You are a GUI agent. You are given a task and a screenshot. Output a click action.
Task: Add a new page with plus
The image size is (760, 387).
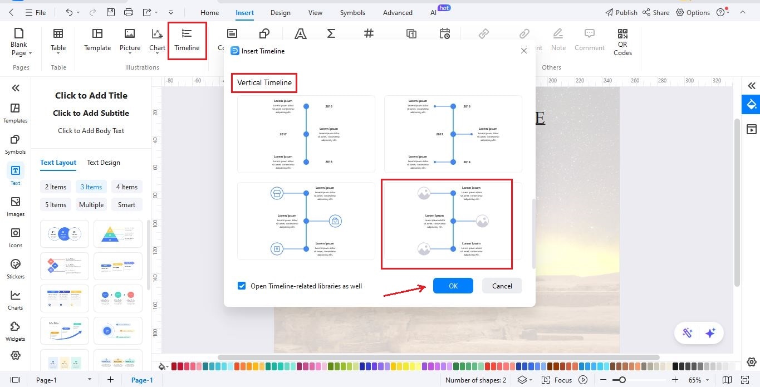110,380
